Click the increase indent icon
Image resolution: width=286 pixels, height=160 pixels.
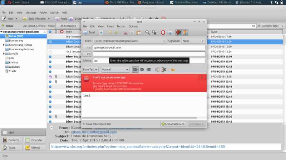(x=164, y=69)
